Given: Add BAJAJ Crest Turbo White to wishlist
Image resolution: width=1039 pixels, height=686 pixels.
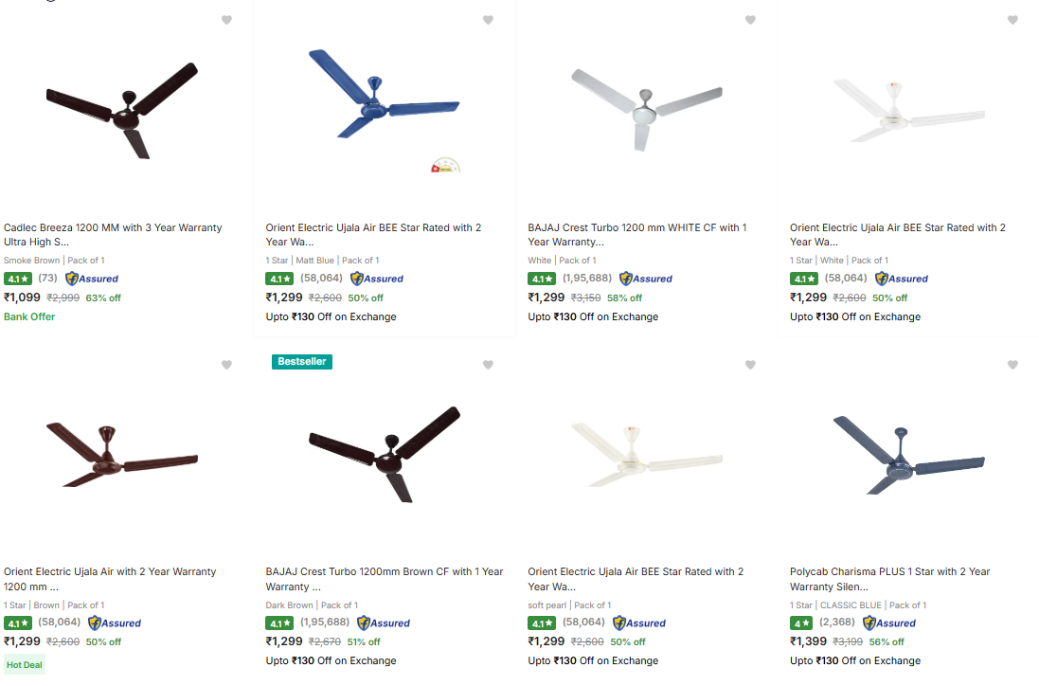Looking at the screenshot, I should tap(750, 20).
